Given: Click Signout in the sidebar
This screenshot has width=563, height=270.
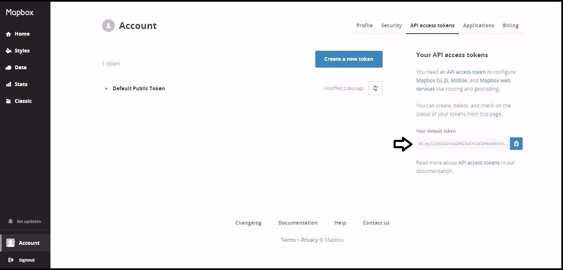Looking at the screenshot, I should pyautogui.click(x=26, y=260).
